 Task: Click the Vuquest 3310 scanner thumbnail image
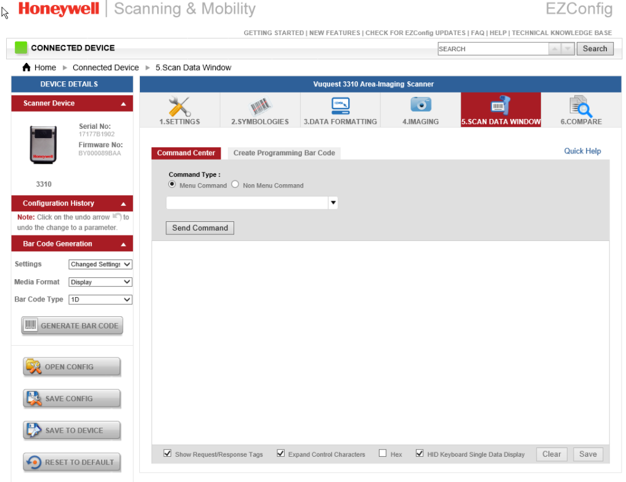43,145
